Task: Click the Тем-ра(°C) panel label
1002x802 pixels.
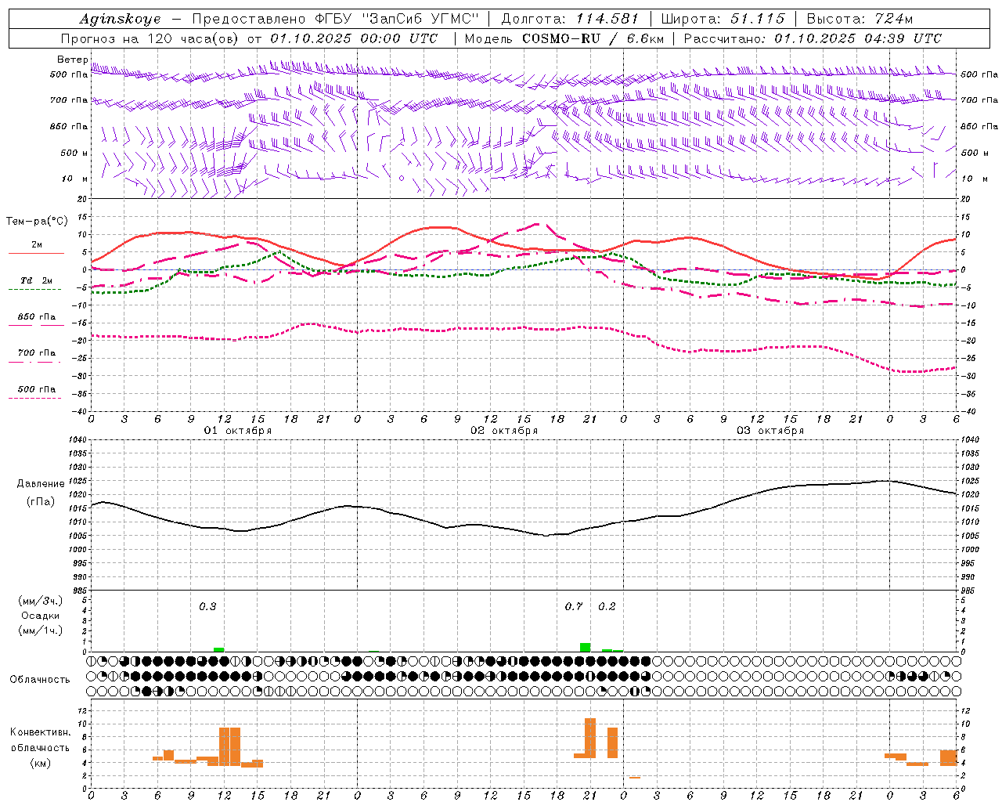Action: click(x=37, y=222)
